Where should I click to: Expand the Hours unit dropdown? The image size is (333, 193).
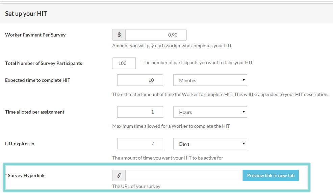click(x=210, y=112)
